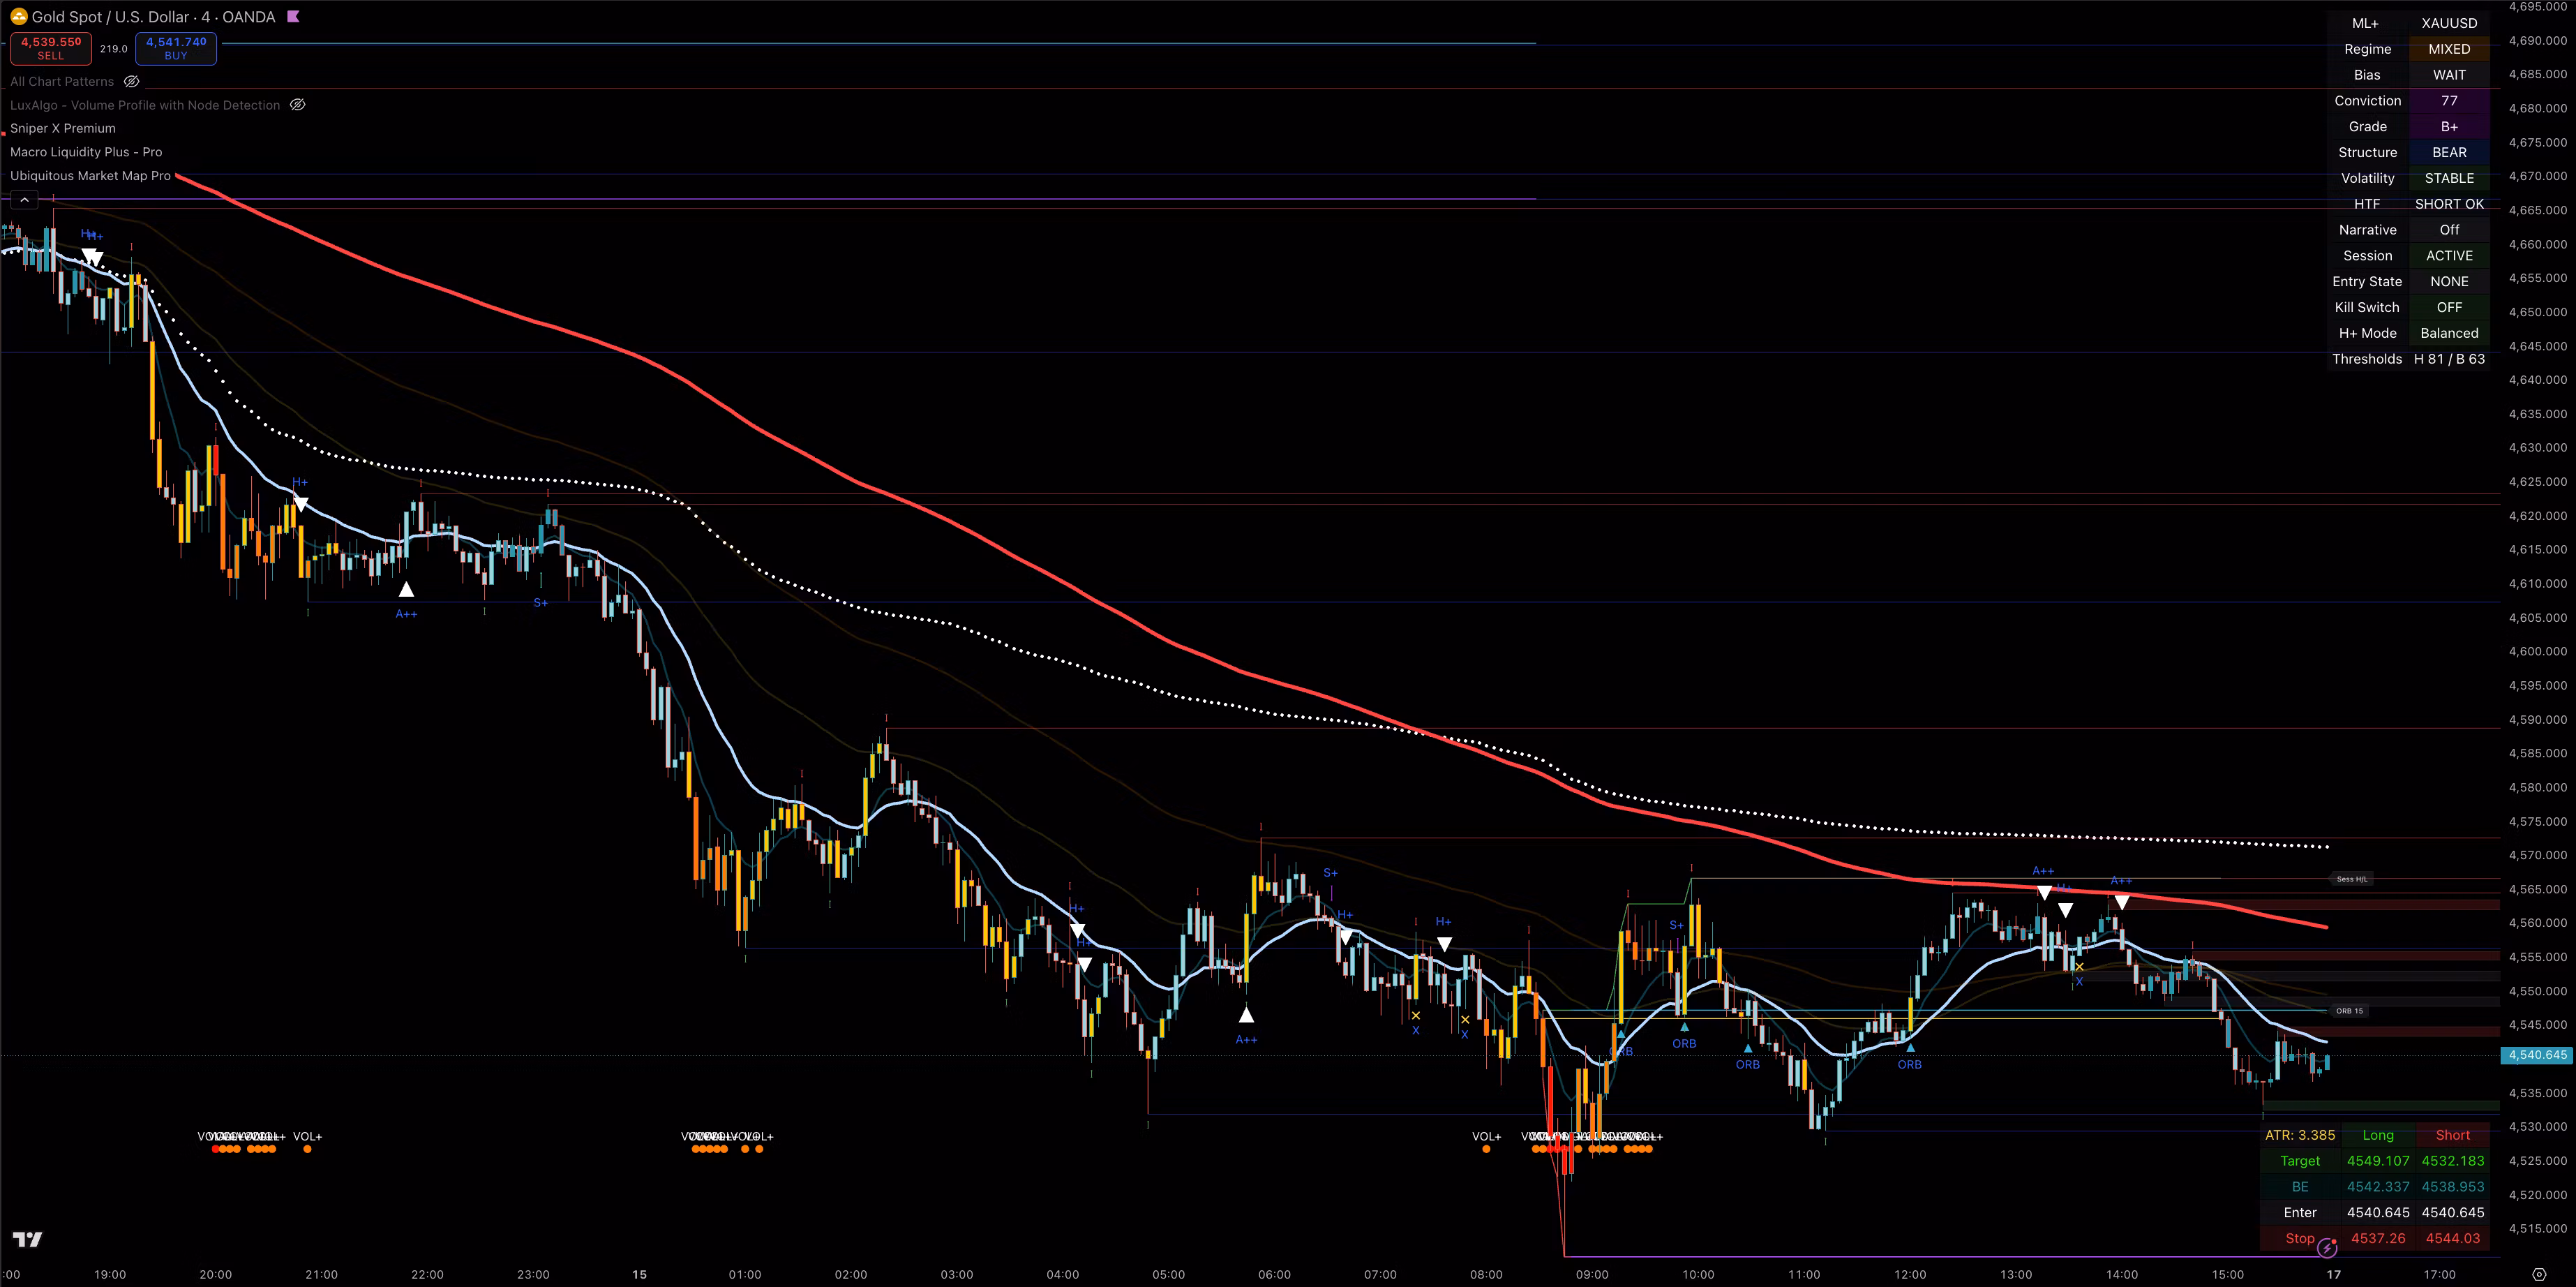Viewport: 2576px width, 1287px height.
Task: Click the BEAR structure value
Action: coord(2449,152)
